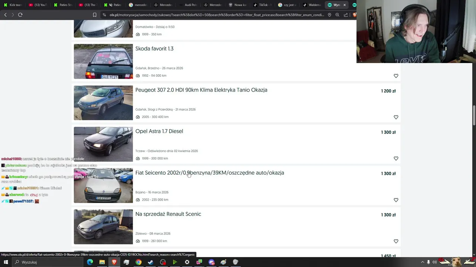
Task: Click '1999 - 261 000 km' Renault mileage
Action: 154,241
